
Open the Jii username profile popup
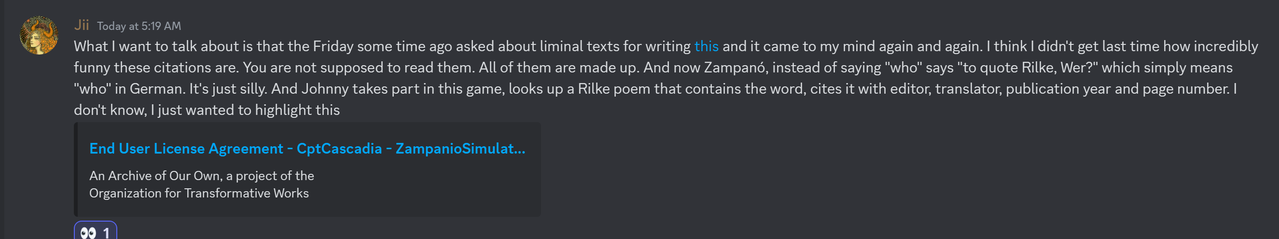82,25
